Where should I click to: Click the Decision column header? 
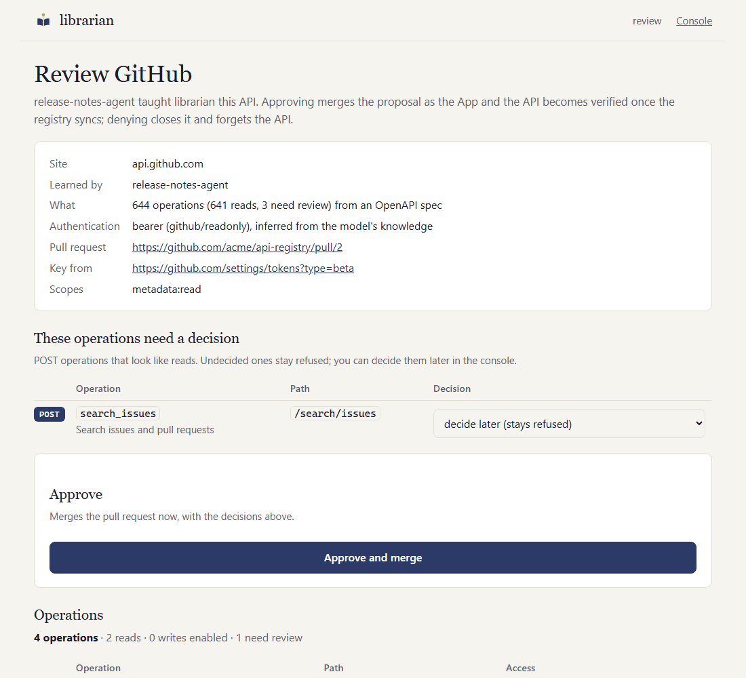click(x=452, y=388)
